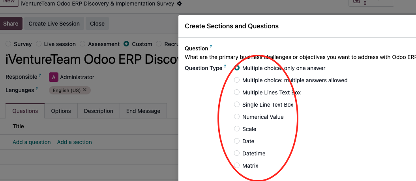Switch to the Questions tab
This screenshot has width=416, height=181.
(x=25, y=111)
